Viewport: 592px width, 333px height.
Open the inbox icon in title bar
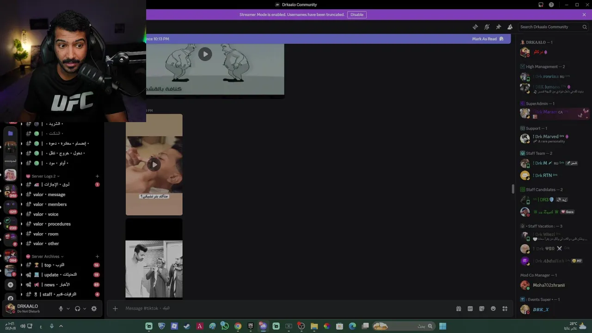coord(541,5)
